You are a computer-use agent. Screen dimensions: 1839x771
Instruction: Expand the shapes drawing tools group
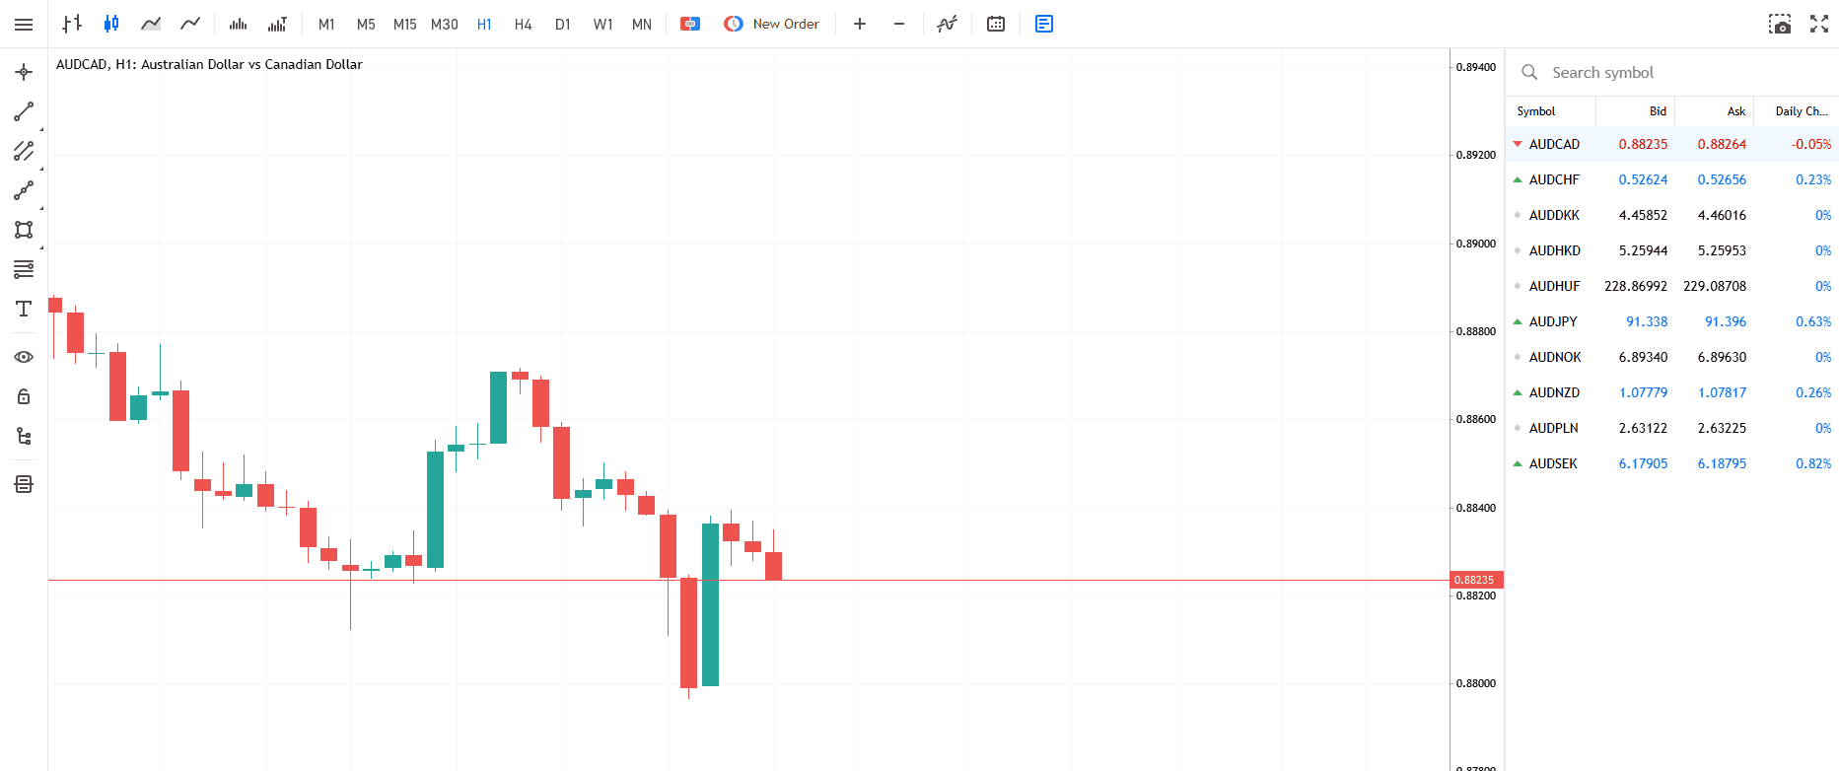point(24,230)
